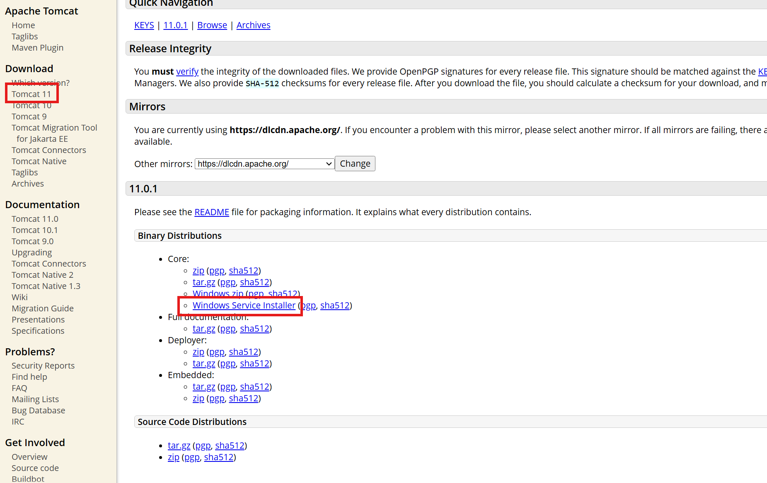Download the Embedded tar.gz file
The height and width of the screenshot is (483, 767).
[x=204, y=387]
